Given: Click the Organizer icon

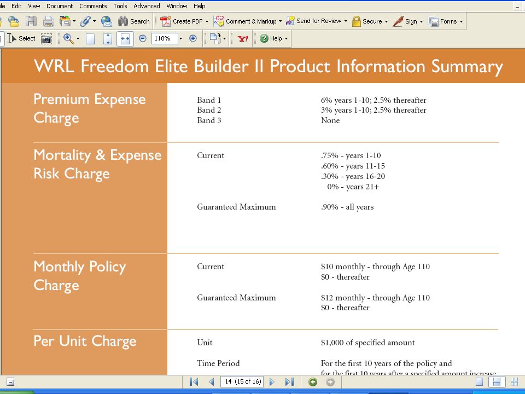Looking at the screenshot, I should [65, 21].
